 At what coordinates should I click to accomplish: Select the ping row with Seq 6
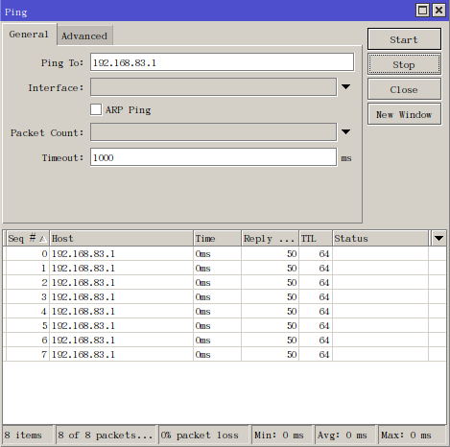pyautogui.click(x=225, y=340)
